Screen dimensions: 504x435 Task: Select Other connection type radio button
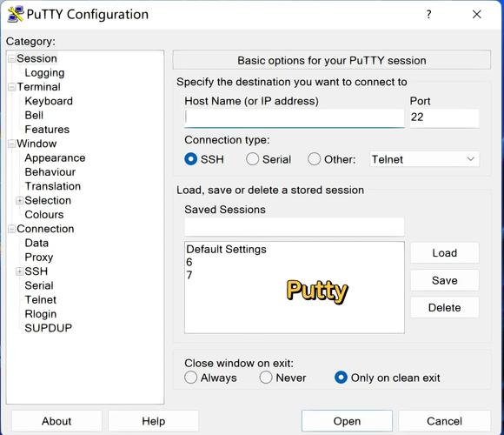point(314,159)
